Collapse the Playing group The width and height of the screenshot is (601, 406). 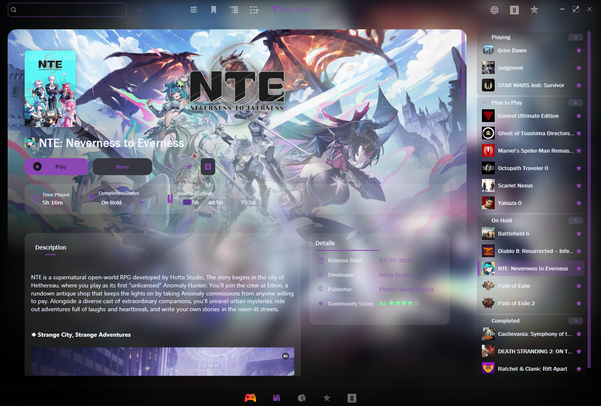484,37
